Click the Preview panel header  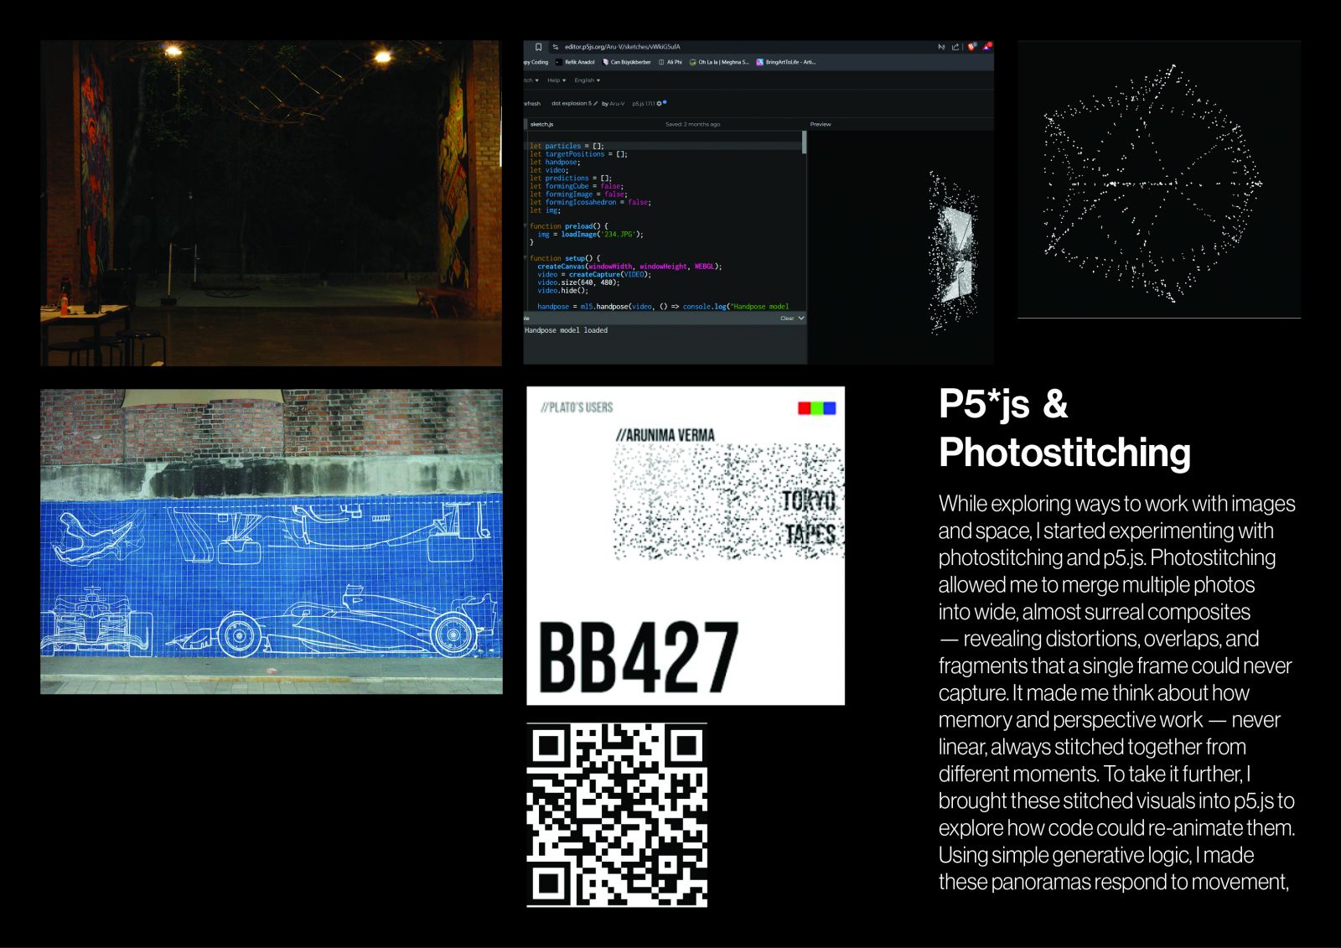[821, 124]
